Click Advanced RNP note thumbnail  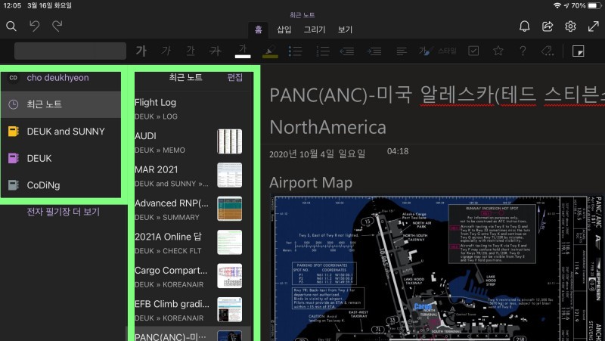pyautogui.click(x=230, y=209)
